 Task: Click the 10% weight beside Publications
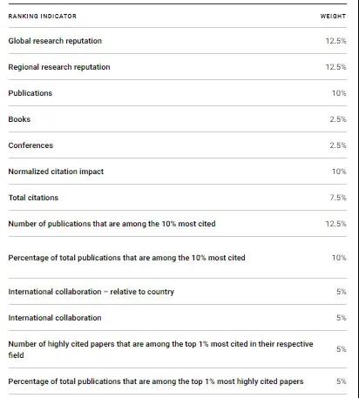(339, 93)
